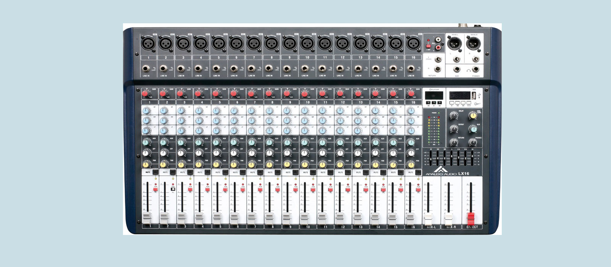The width and height of the screenshot is (611, 267).
Task: Toggle the channel 7 PFL button
Action: pos(260,190)
